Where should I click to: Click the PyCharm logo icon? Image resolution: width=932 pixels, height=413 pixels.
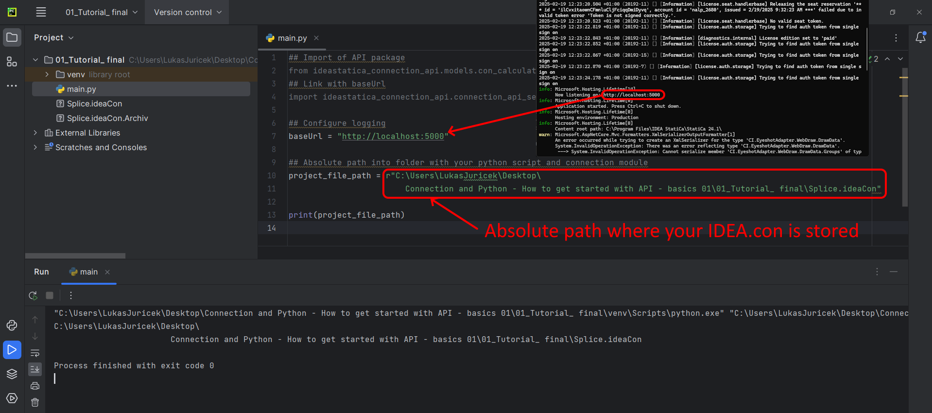[x=12, y=12]
